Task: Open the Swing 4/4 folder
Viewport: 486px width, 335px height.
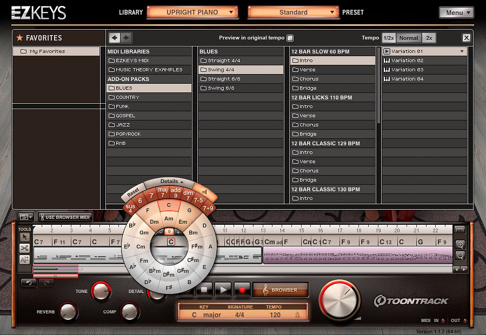Action: click(x=241, y=70)
